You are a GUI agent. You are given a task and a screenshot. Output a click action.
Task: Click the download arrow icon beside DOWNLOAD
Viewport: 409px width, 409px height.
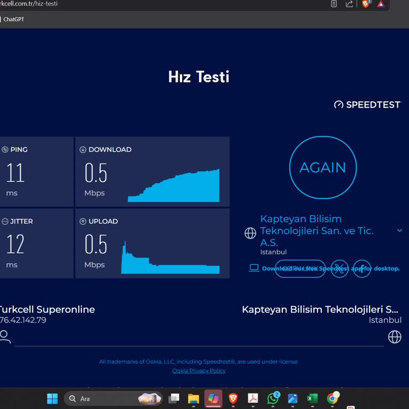coord(83,150)
